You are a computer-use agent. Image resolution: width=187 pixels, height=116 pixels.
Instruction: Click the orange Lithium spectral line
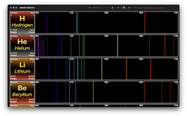[x=127, y=69]
